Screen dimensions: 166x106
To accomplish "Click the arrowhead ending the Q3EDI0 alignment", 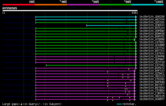I will pos(136,25).
